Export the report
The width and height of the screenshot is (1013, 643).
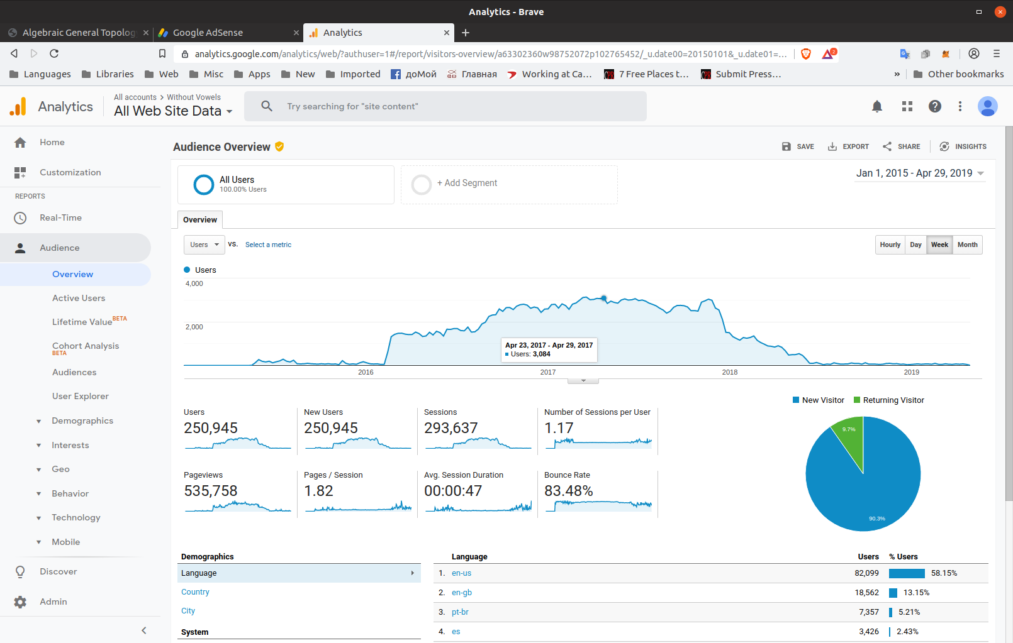click(848, 146)
